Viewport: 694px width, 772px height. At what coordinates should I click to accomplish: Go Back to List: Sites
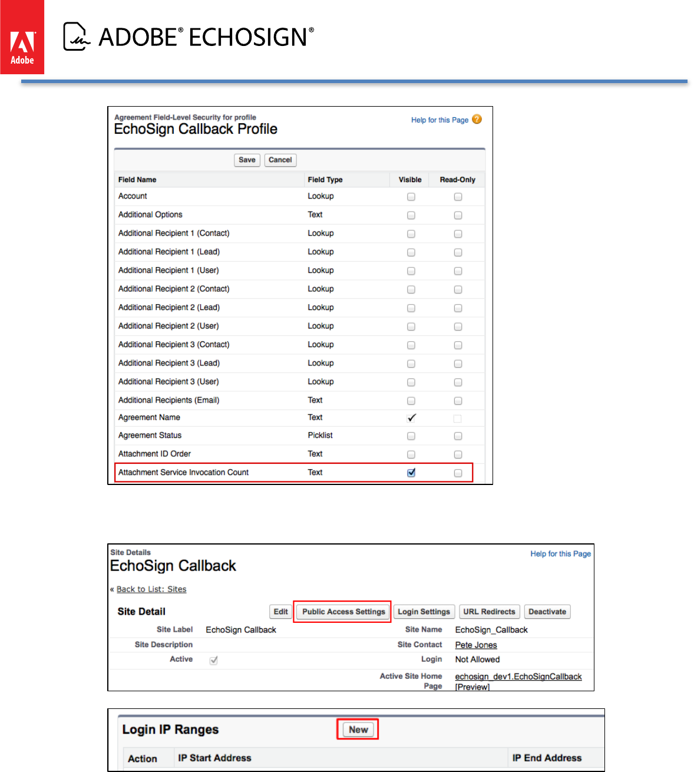151,589
